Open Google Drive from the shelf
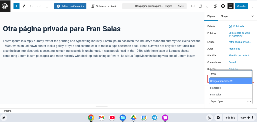 point(134,118)
